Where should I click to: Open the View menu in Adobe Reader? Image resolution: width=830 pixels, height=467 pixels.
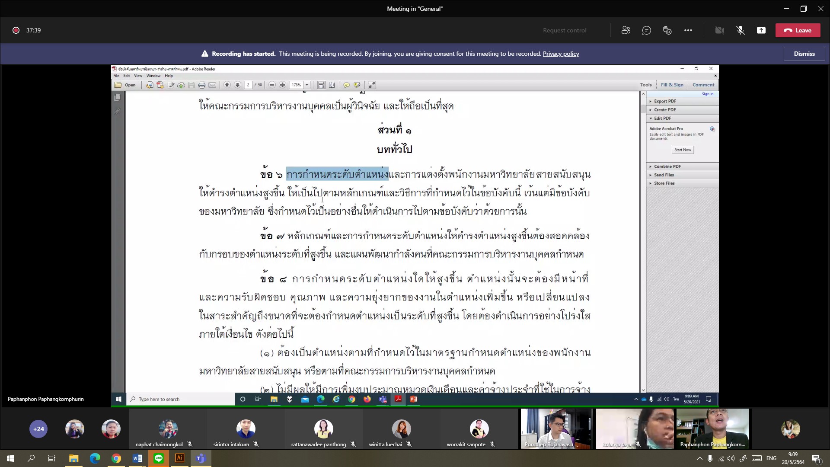[x=138, y=76]
